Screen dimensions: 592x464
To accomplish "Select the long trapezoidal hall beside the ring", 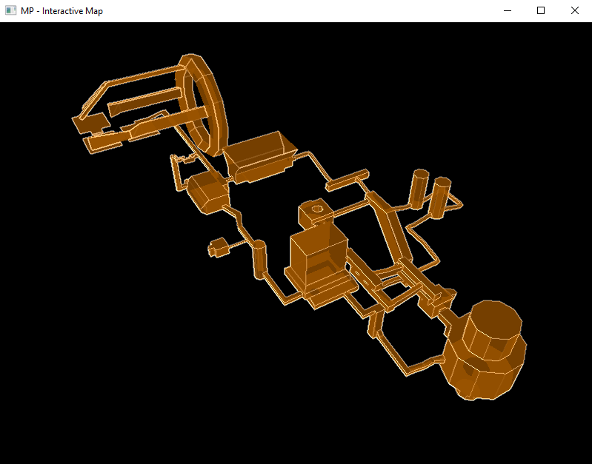I will pyautogui.click(x=259, y=157).
